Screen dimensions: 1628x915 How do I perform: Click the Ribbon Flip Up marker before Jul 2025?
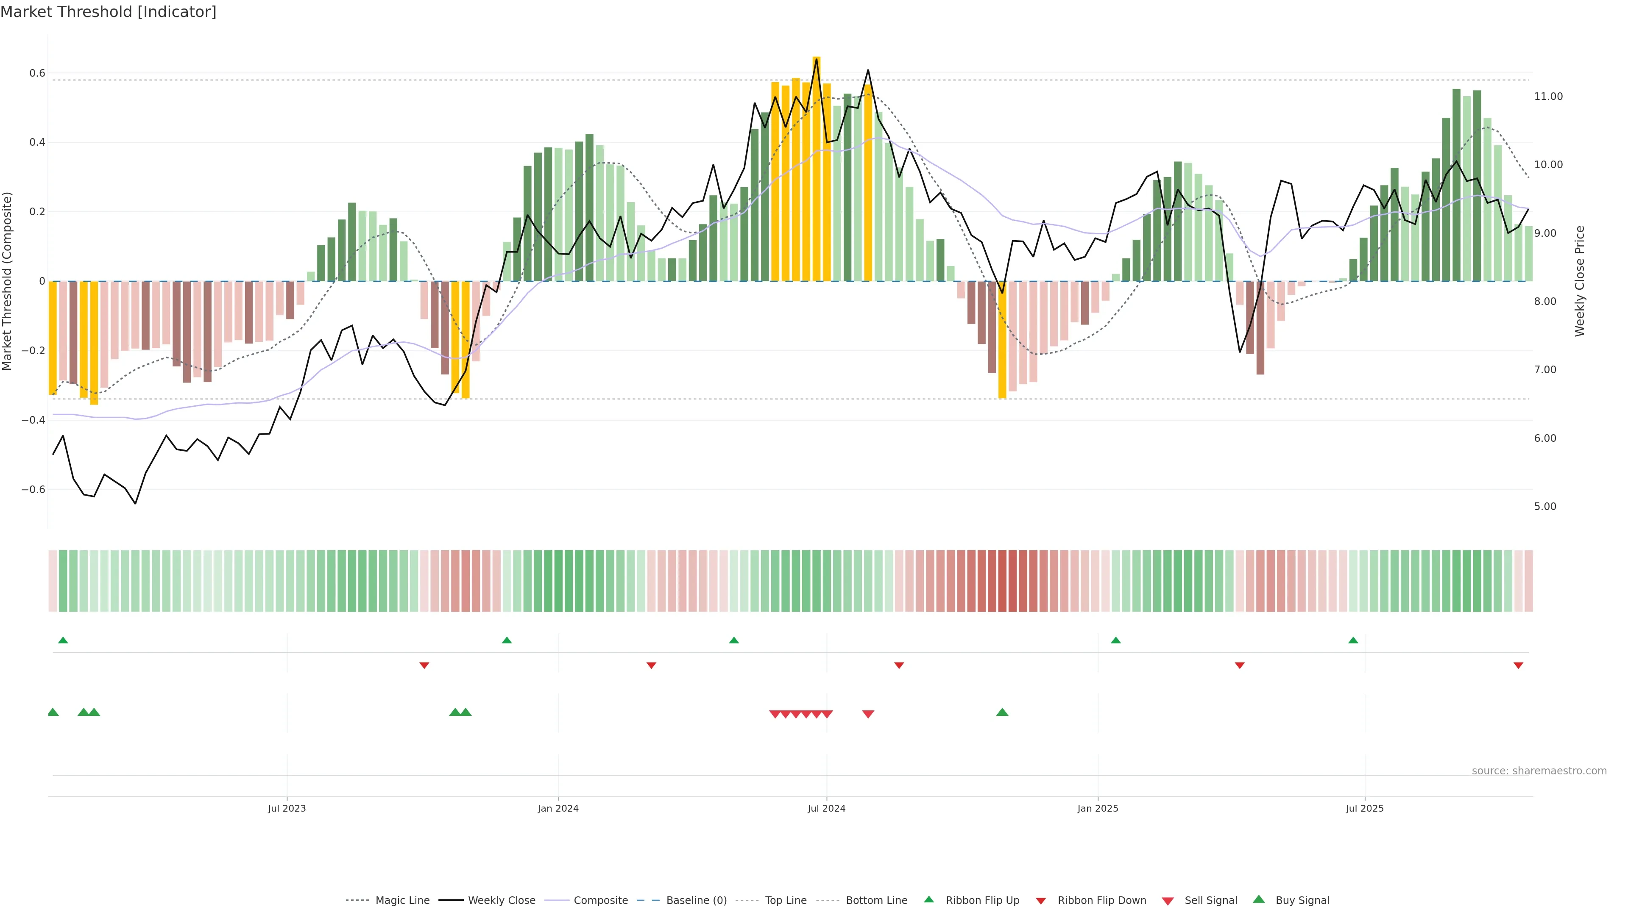tap(1353, 640)
